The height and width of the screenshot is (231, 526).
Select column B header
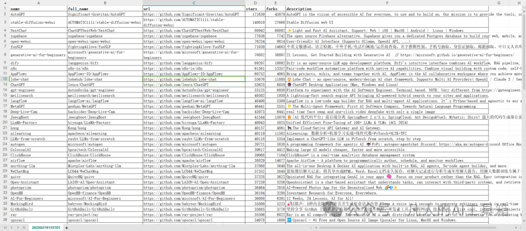click(x=105, y=3)
